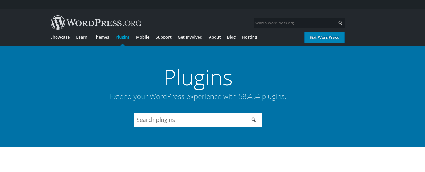Open the Themes page
The height and width of the screenshot is (172, 425).
pyautogui.click(x=101, y=37)
